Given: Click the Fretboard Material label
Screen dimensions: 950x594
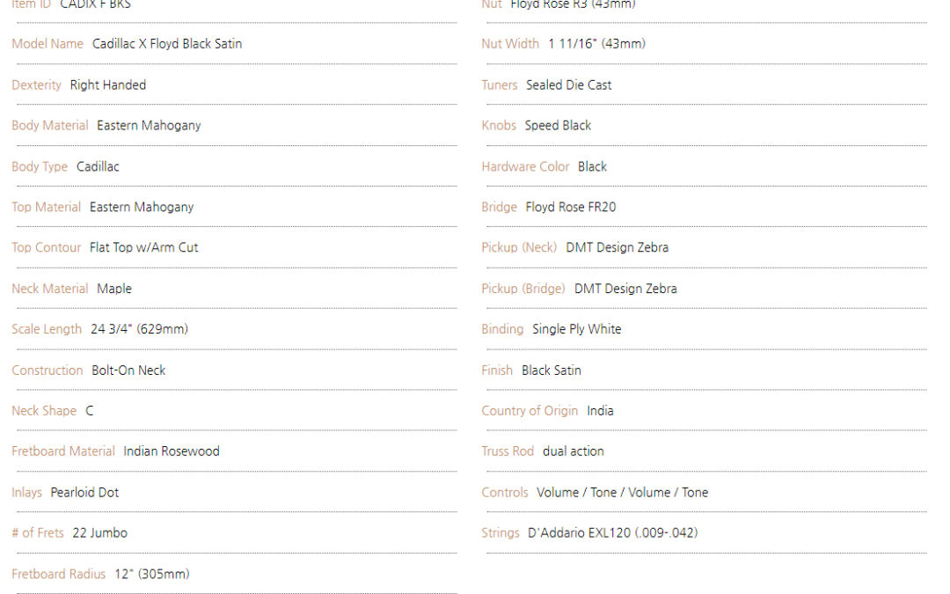Looking at the screenshot, I should click(x=63, y=451).
